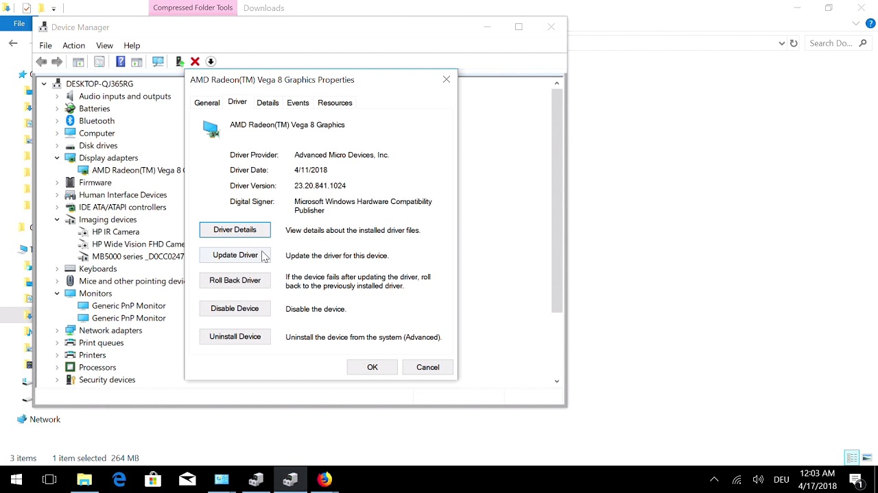The image size is (878, 493).
Task: Launch Firefox from the taskbar
Action: pyautogui.click(x=324, y=479)
